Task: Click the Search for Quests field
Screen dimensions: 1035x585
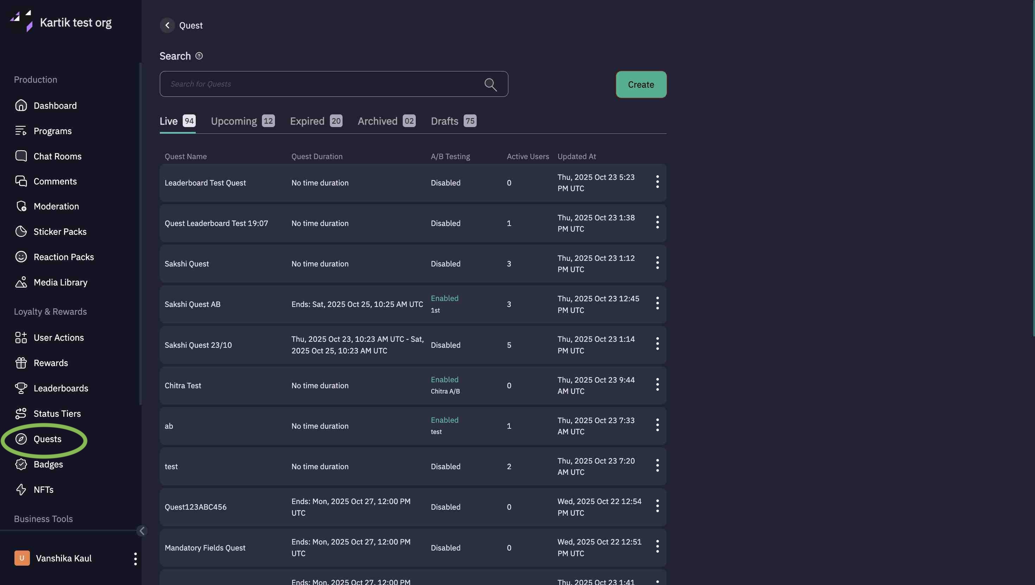Action: (x=321, y=84)
